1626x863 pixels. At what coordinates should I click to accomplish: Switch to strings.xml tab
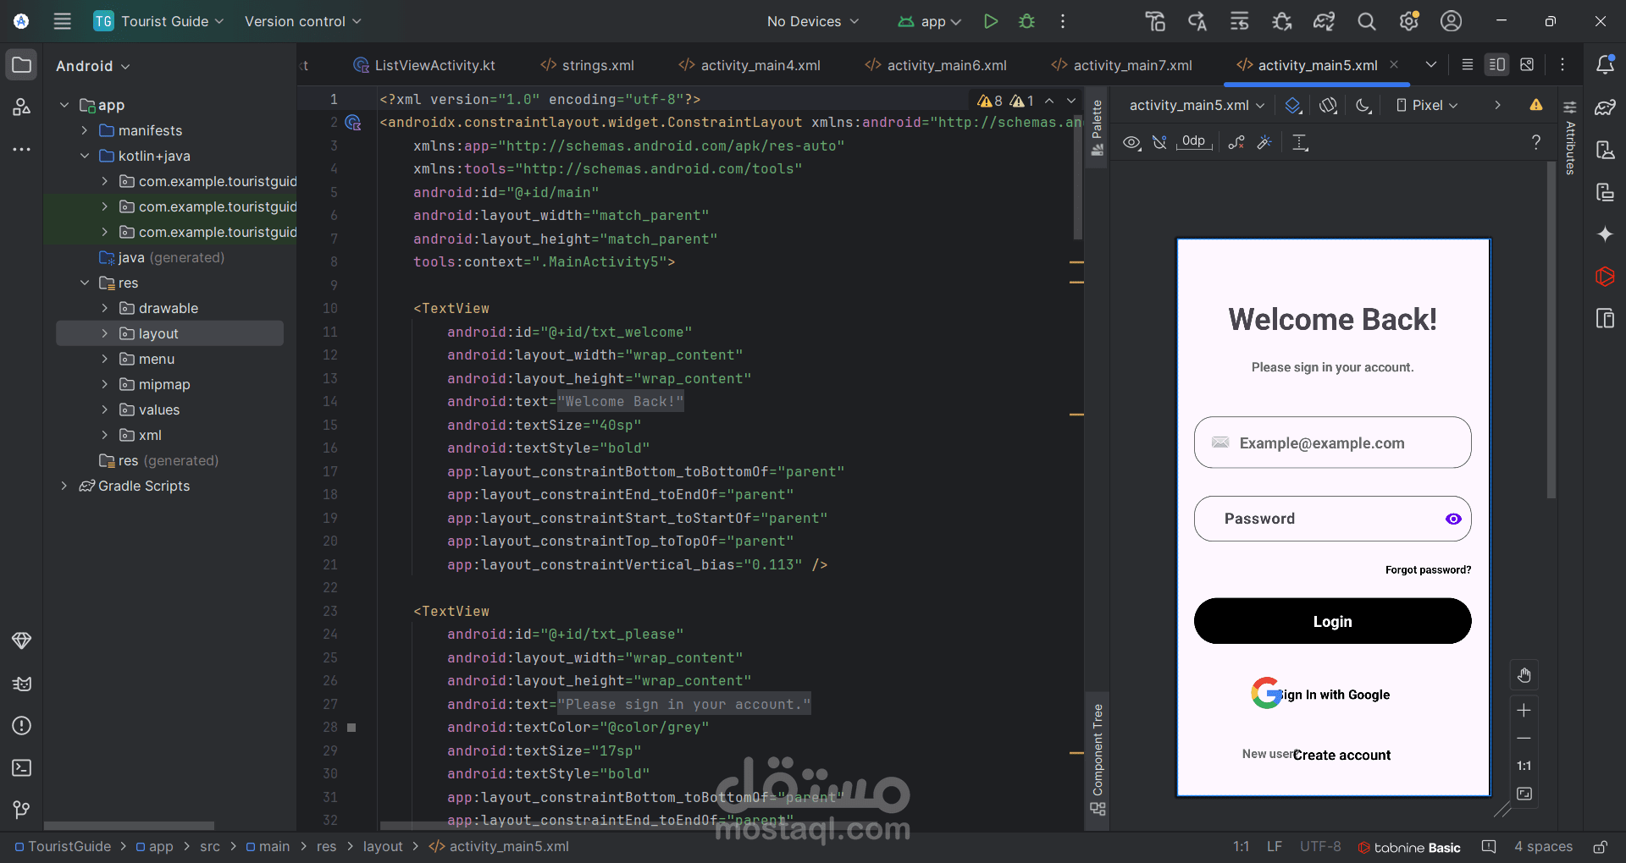coord(588,65)
